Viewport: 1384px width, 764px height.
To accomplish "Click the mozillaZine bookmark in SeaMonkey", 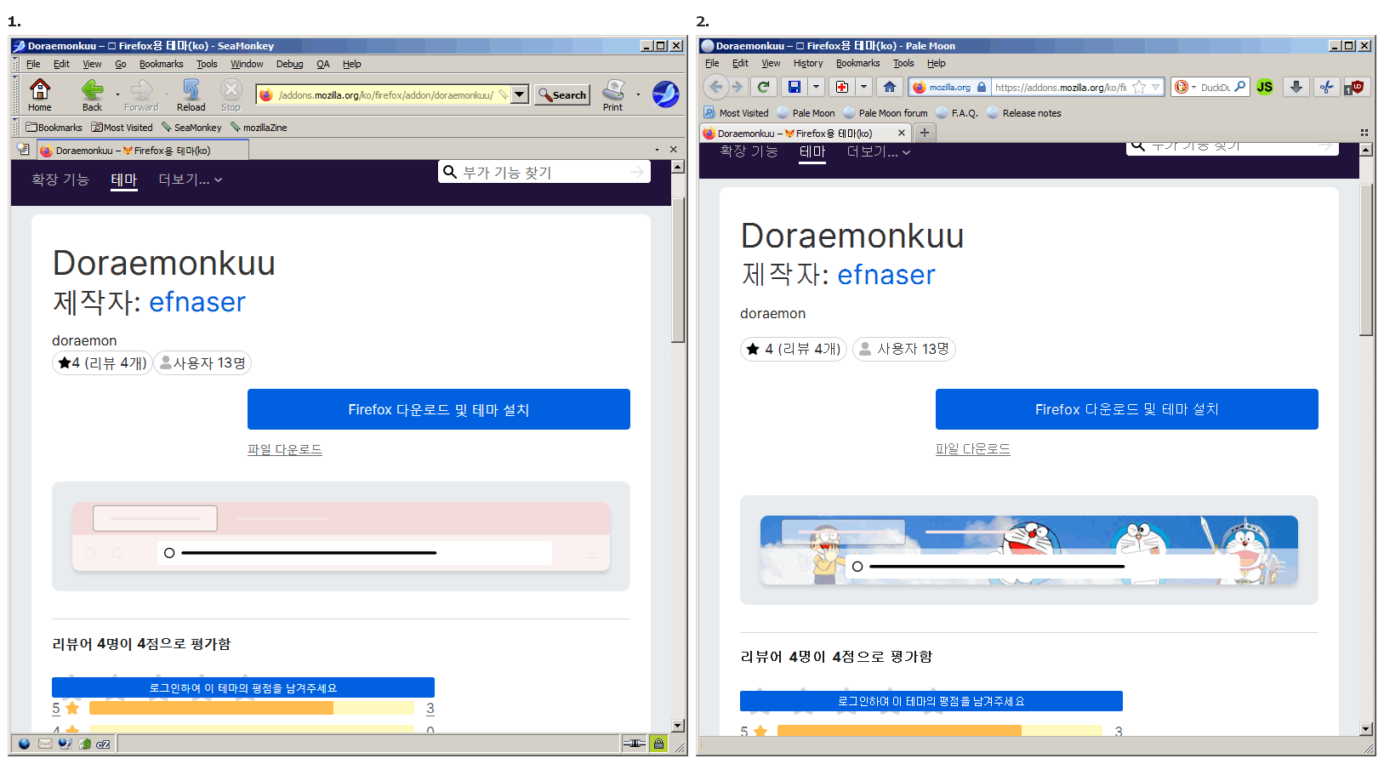I will (x=259, y=128).
